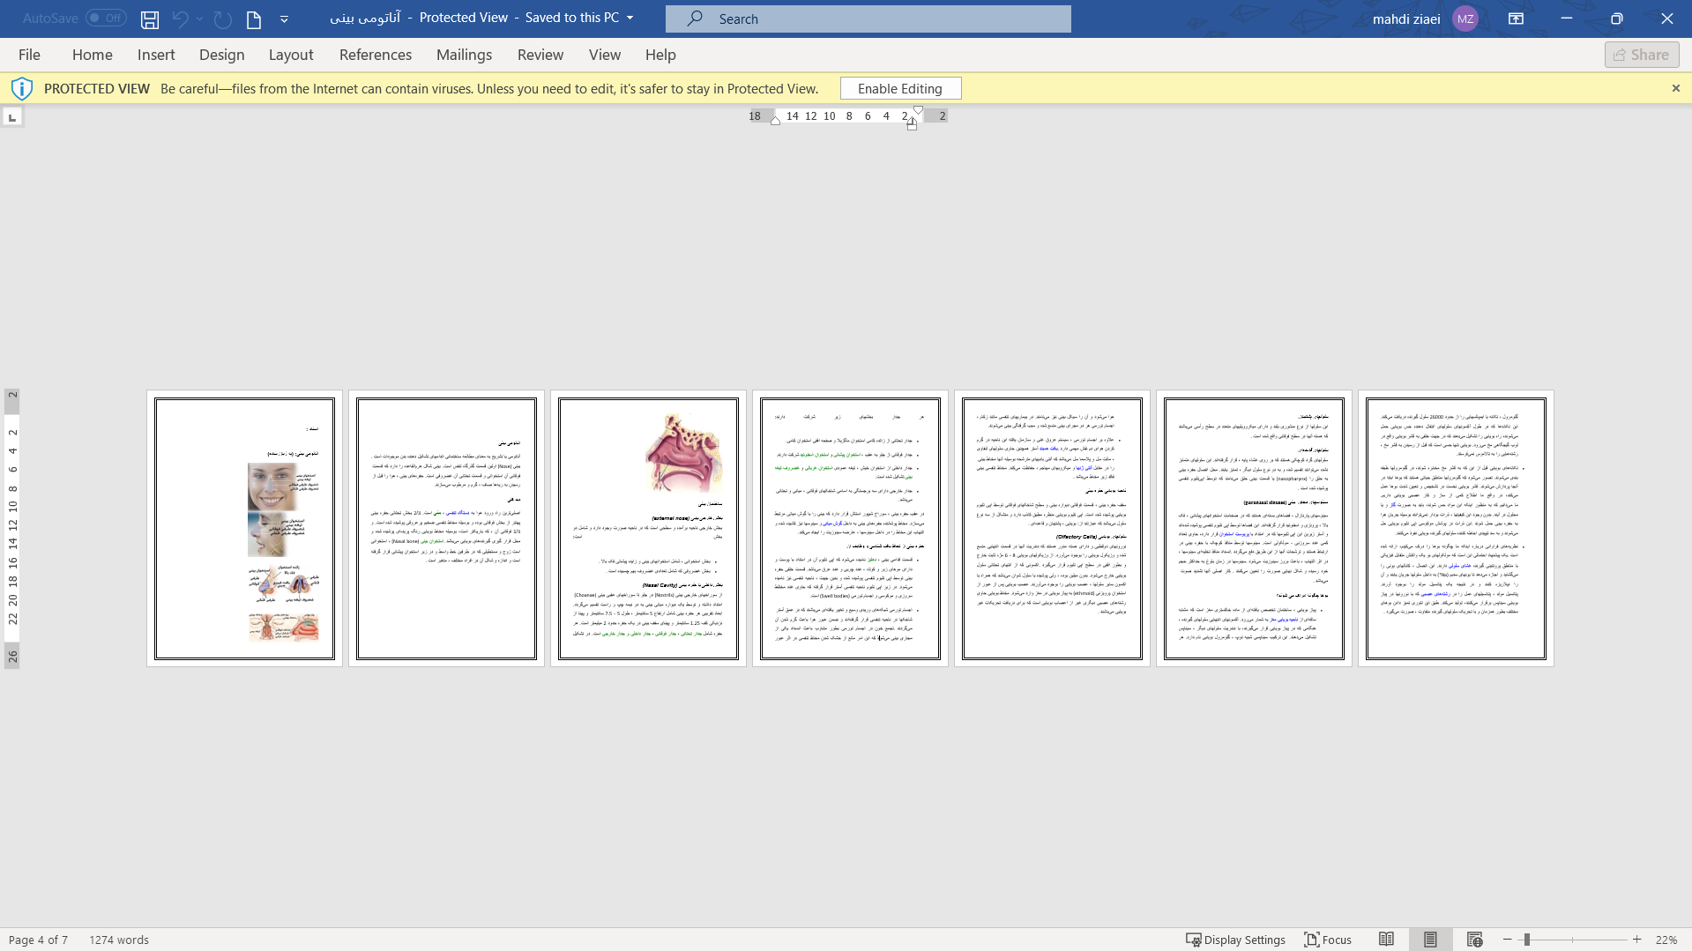Click the zoom out minus button
The height and width of the screenshot is (951, 1692).
point(1508,940)
